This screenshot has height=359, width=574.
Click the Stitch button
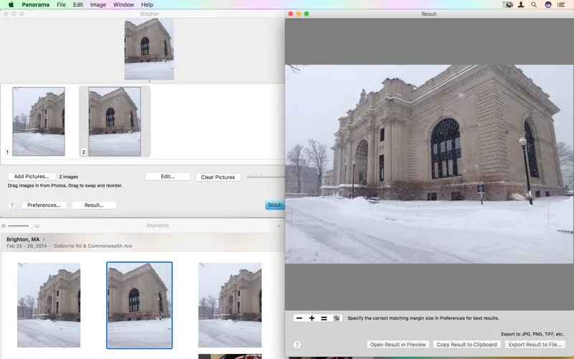click(x=275, y=205)
